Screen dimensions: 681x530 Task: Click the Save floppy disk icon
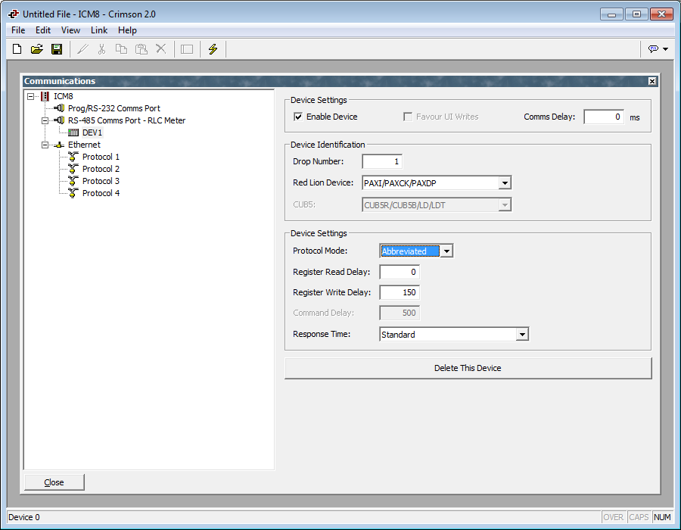click(x=57, y=49)
